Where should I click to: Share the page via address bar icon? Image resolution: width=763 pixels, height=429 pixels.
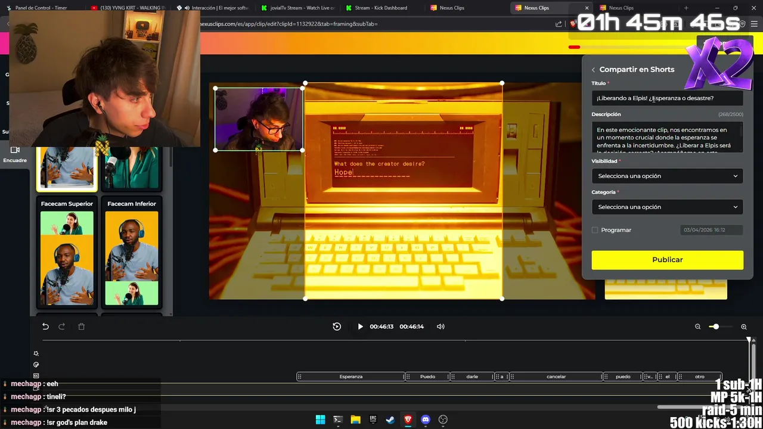pyautogui.click(x=559, y=24)
